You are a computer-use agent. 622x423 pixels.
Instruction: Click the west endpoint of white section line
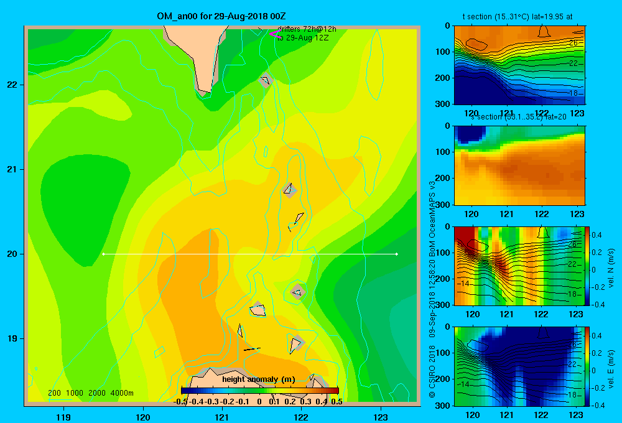click(x=103, y=254)
